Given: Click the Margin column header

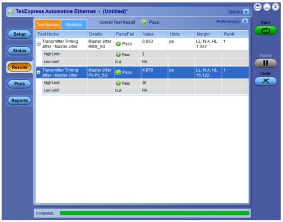Looking at the screenshot, I should tap(208, 34).
